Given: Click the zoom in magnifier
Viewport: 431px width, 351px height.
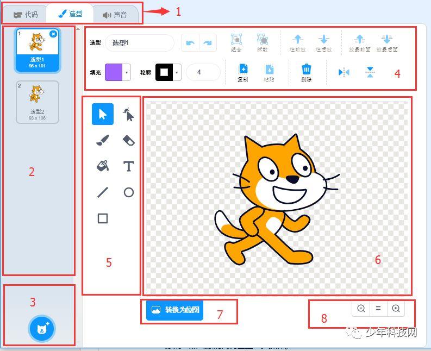Looking at the screenshot, I should [x=396, y=309].
